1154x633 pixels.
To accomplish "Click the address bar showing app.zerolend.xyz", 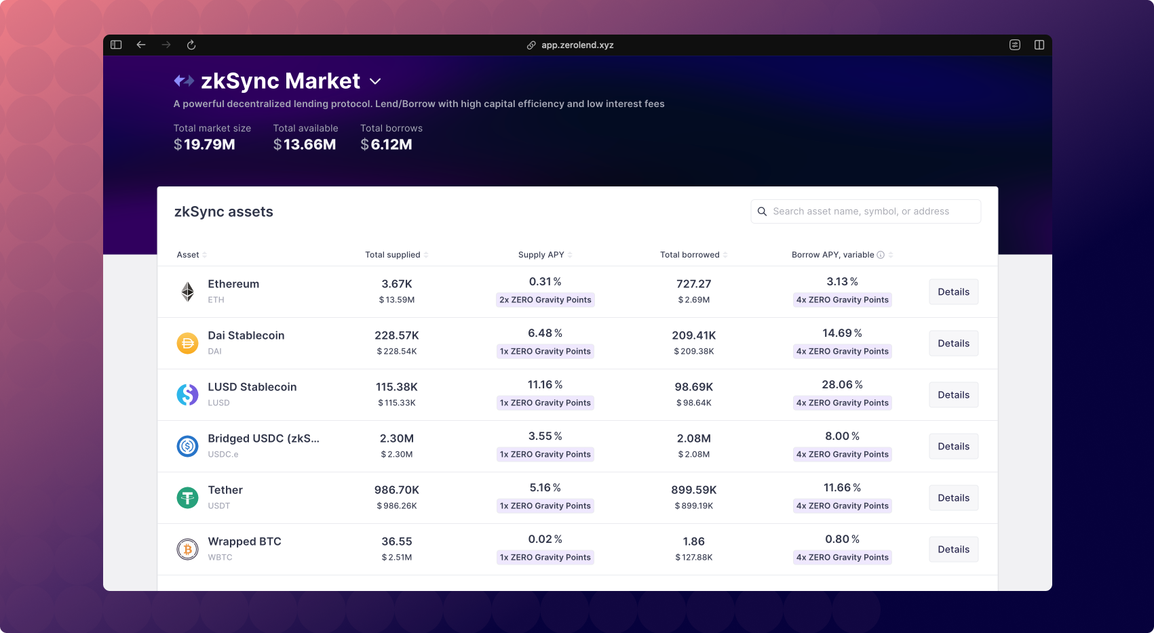I will (577, 45).
